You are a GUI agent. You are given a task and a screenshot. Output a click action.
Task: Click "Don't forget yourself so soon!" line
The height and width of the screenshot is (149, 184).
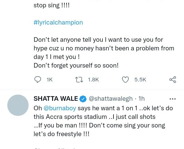(x=76, y=65)
